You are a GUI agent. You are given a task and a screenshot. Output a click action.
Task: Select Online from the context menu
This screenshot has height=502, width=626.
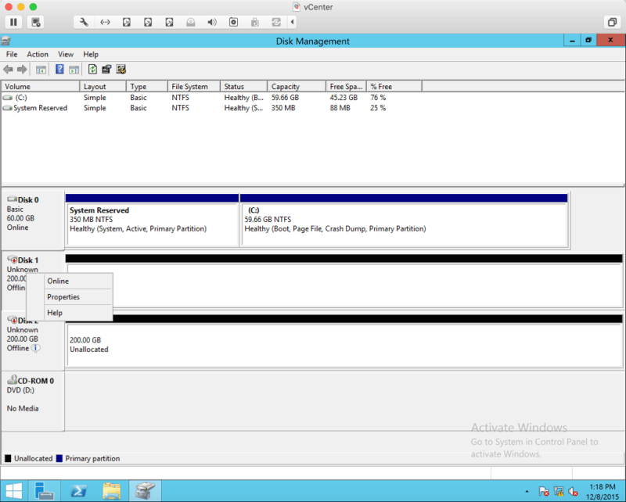pos(58,281)
